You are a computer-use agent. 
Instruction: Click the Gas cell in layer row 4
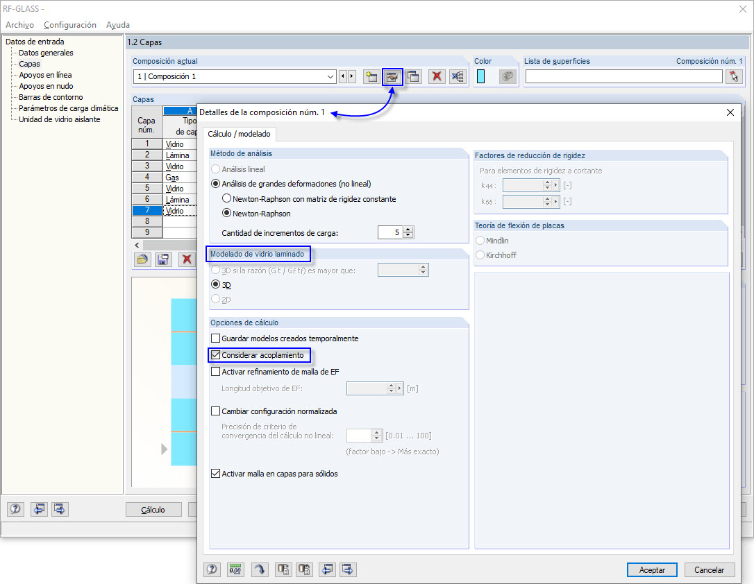tap(181, 178)
